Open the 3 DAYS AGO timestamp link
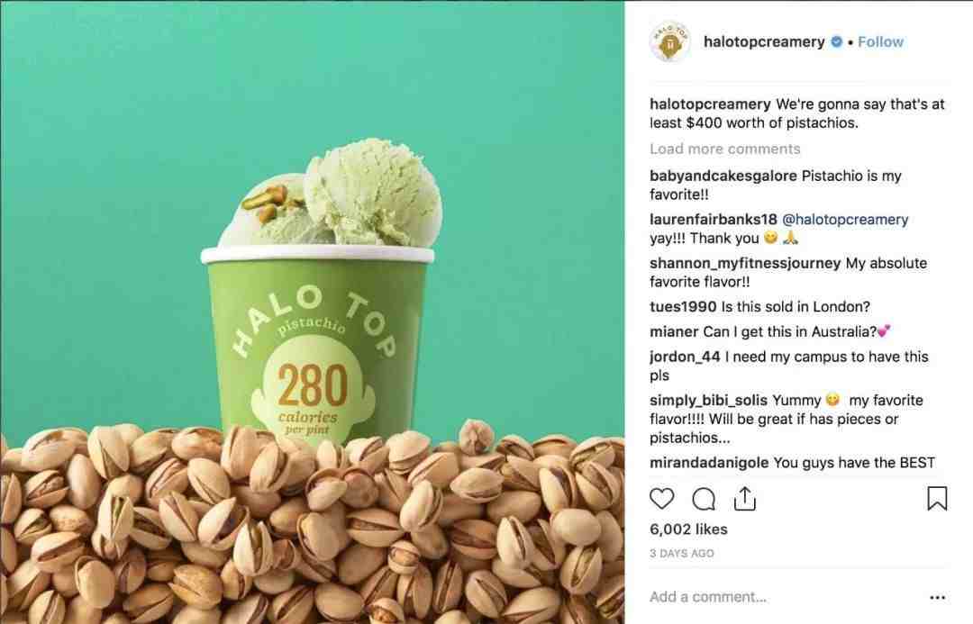The image size is (973, 624). point(681,553)
